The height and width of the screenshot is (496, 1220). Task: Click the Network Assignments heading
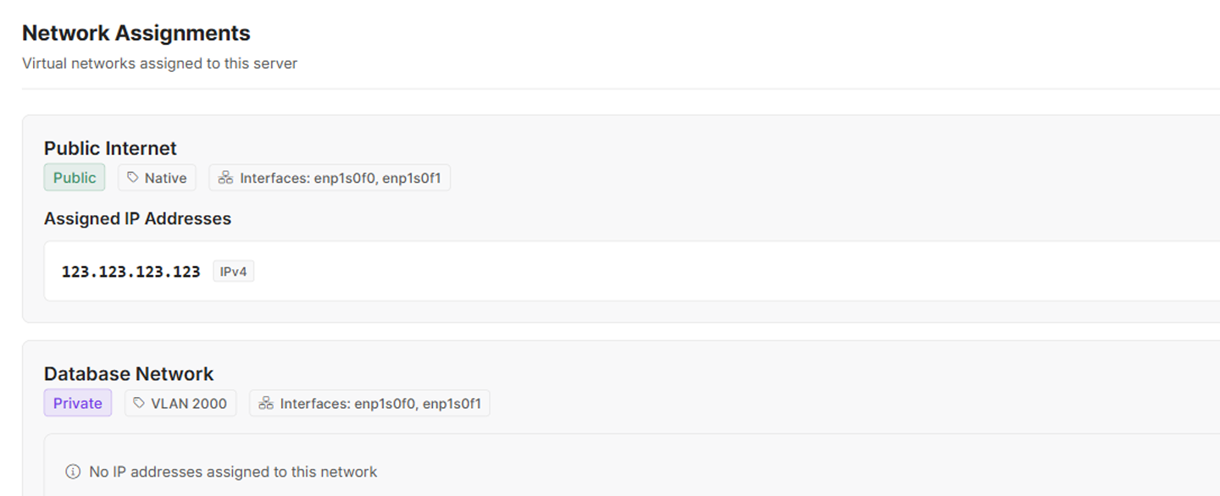tap(136, 33)
